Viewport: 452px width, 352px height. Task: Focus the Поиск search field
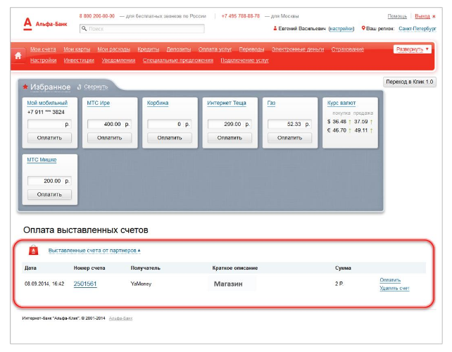(142, 29)
